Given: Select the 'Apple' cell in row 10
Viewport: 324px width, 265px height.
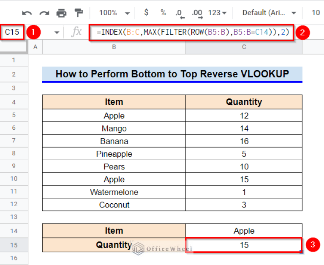Looking at the screenshot, I should pyautogui.click(x=114, y=180).
